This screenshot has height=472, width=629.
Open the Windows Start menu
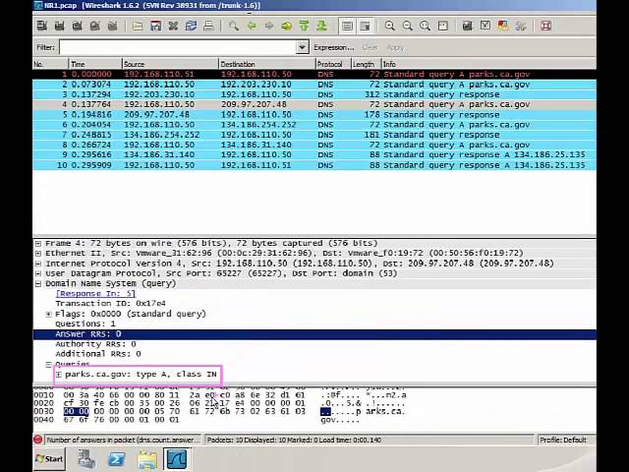[x=49, y=459]
